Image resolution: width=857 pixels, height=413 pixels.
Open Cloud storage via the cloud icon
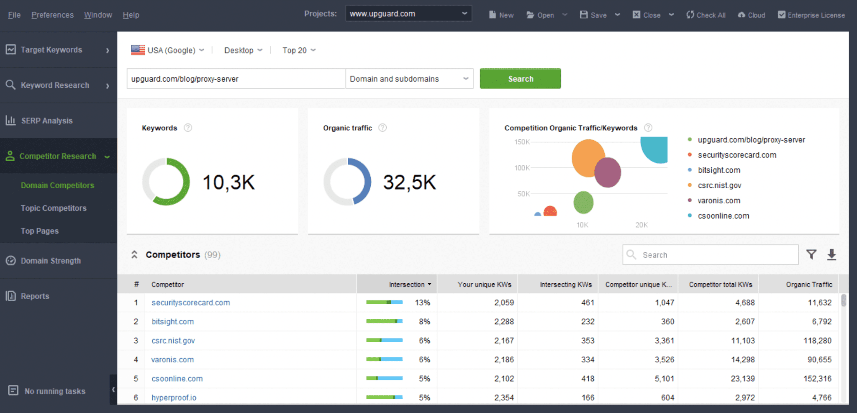[x=741, y=14]
